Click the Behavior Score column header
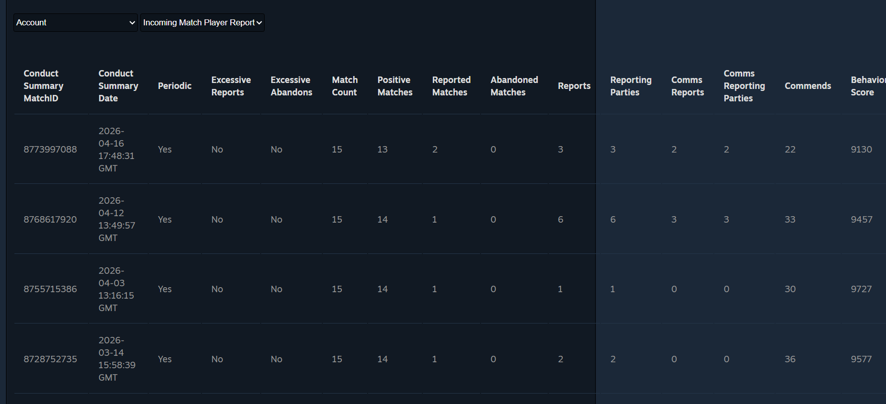Viewport: 886px width, 404px height. pos(868,86)
